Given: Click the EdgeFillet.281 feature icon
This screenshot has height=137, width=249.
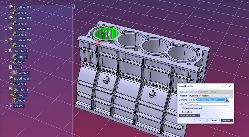Looking at the screenshot, I should click(10, 7).
